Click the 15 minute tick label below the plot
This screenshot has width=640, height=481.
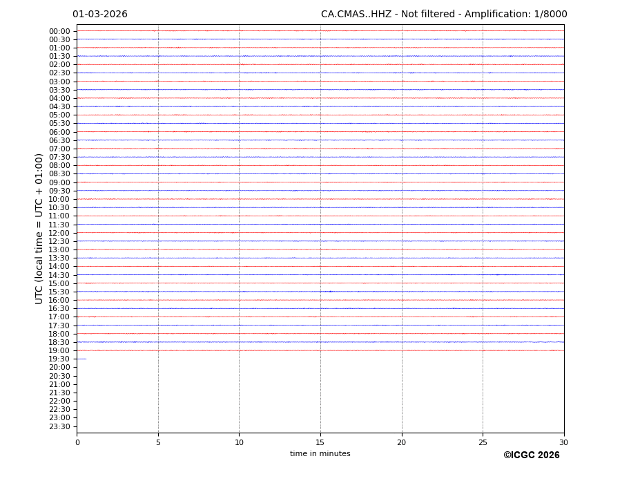320,442
